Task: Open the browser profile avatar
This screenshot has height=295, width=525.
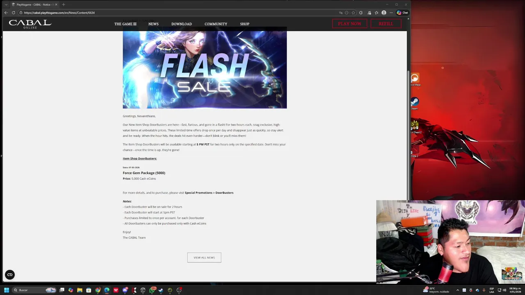Action: 384,13
